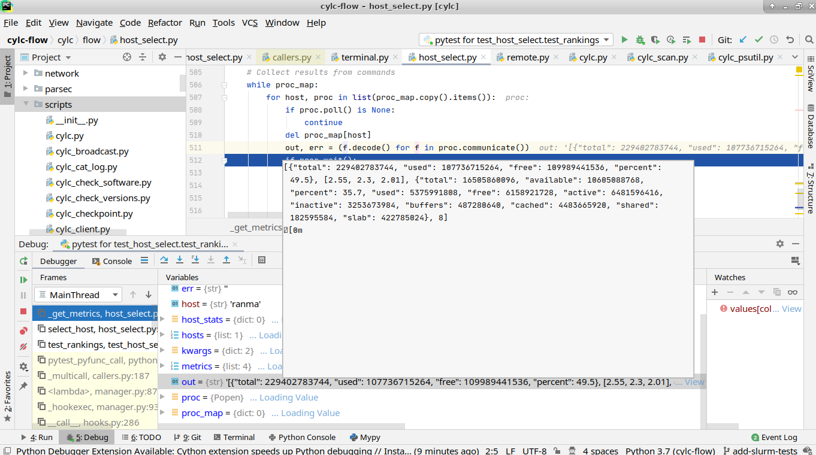Toggle show watches in variables glasses icon

click(793, 292)
